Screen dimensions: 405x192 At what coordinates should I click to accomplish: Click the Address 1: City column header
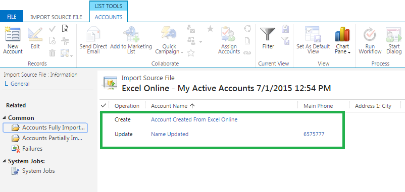click(x=373, y=106)
